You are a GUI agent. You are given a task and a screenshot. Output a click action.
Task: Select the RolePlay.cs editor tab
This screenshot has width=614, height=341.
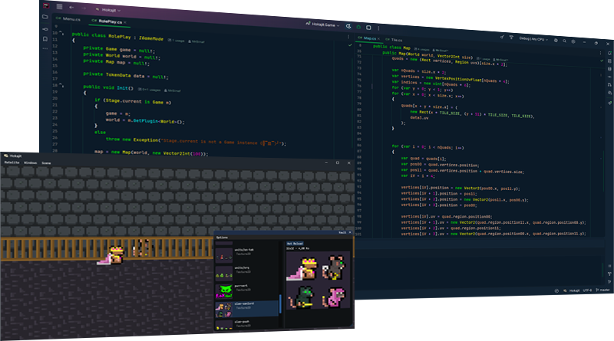click(x=107, y=21)
